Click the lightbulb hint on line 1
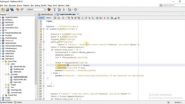 coord(41,21)
